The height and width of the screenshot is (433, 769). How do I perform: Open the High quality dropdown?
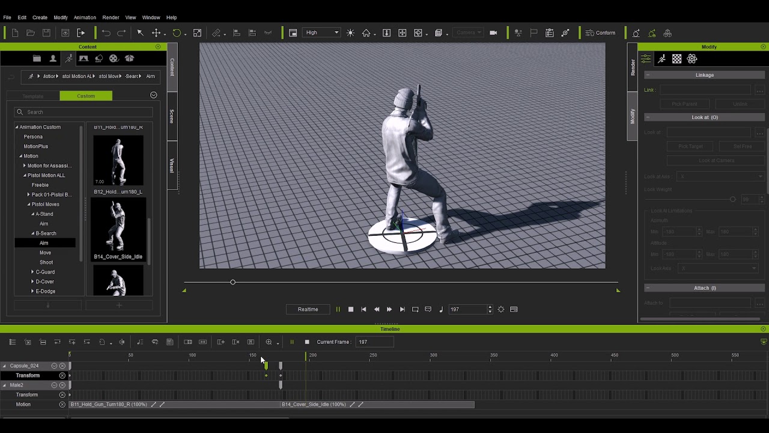(322, 33)
